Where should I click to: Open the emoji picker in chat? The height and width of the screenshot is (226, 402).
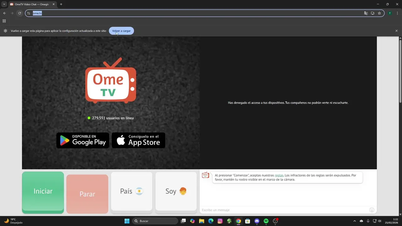pos(372,210)
